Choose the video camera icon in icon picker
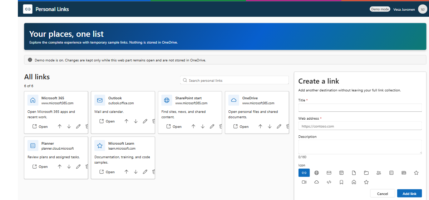Image resolution: width=429 pixels, height=200 pixels. 304,182
